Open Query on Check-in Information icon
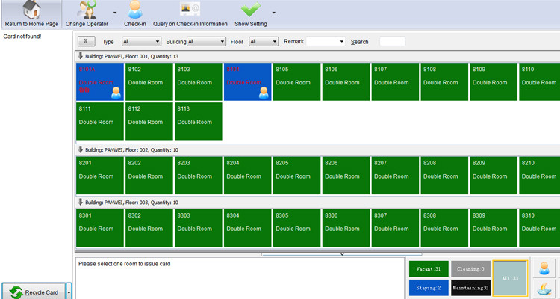560x299 pixels. click(x=190, y=9)
